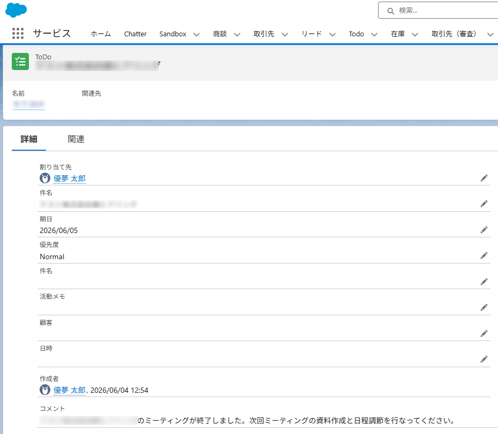
Task: Click the コメント text about ミーティング
Action: tap(296, 420)
